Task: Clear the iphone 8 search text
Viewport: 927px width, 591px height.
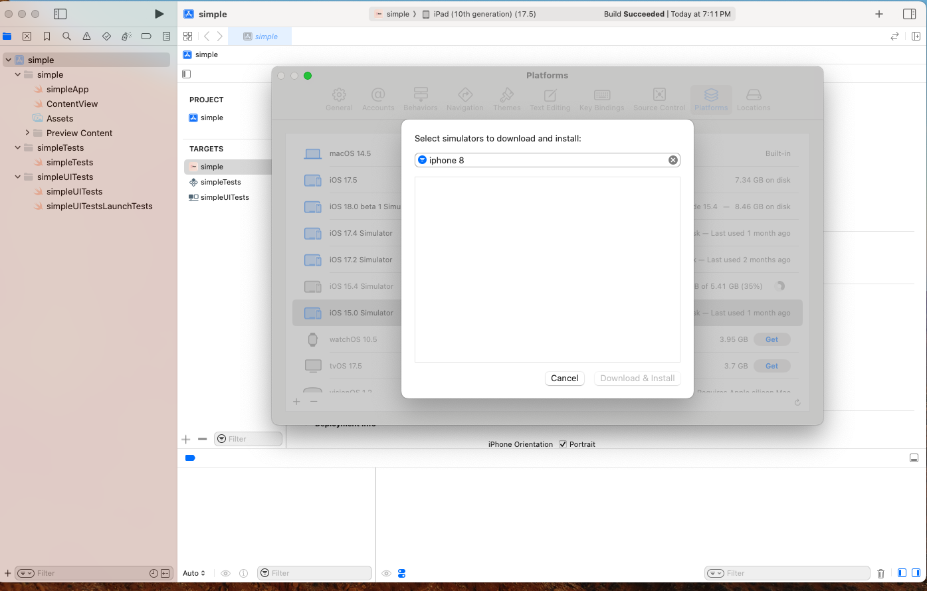Action: tap(672, 160)
